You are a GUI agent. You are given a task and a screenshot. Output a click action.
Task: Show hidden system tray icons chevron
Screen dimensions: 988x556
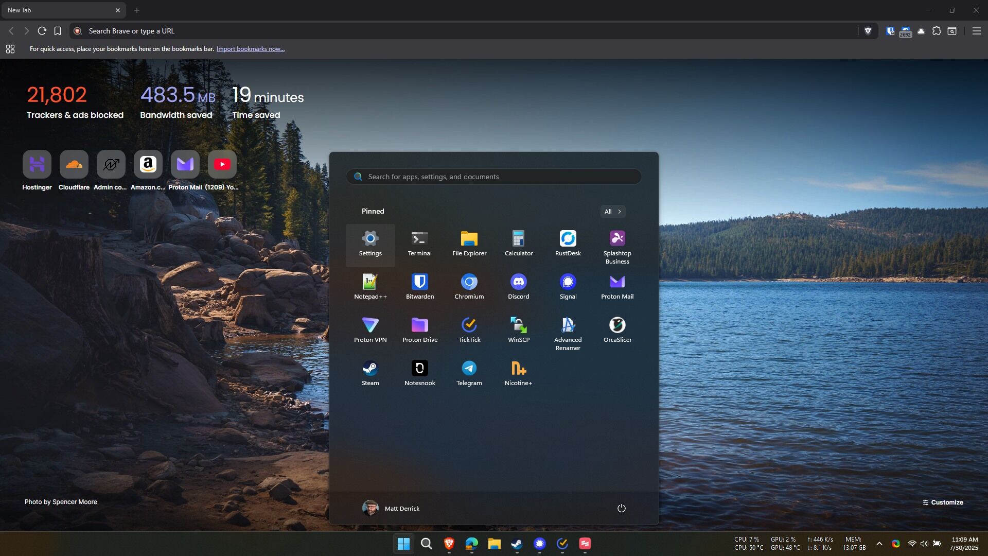tap(879, 544)
